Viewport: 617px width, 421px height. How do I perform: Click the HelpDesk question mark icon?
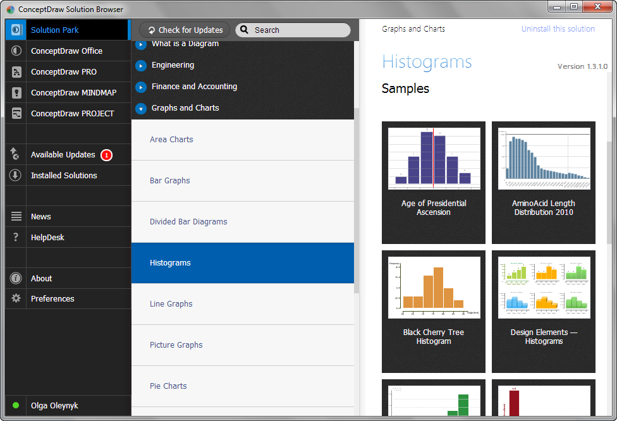(x=16, y=237)
